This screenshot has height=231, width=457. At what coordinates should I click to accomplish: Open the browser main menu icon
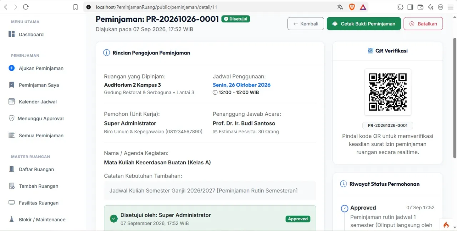coord(451,7)
